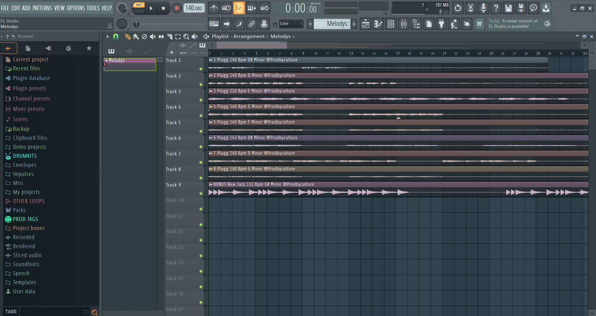Click the undo history circular arrow icon
The image size is (596, 316).
click(458, 8)
